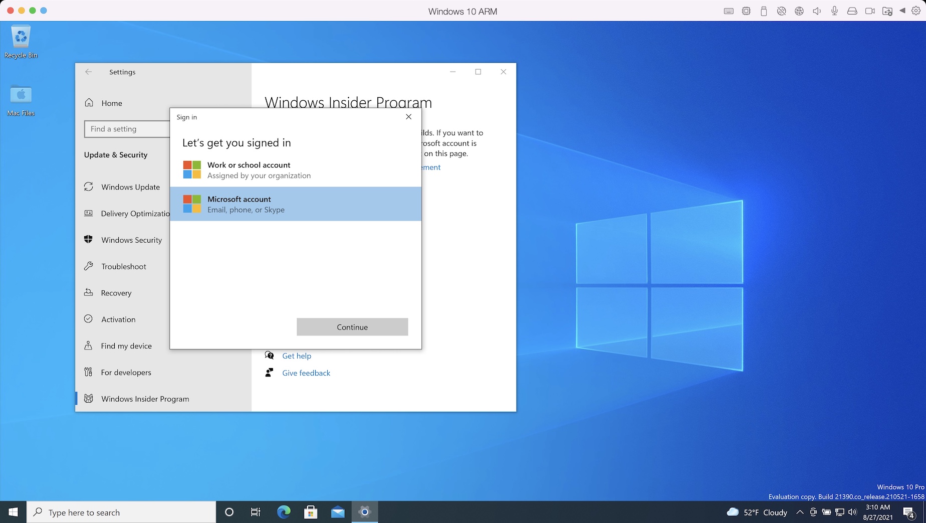Collapse the Parallels toolbar with the triangle arrow

[x=902, y=11]
